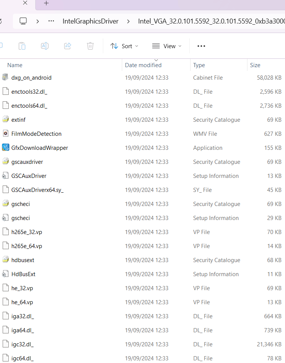Click the 664 KB size cell

[x=273, y=316]
